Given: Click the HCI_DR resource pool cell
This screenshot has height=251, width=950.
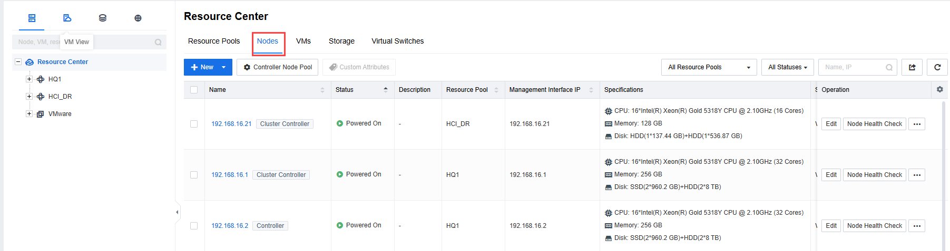Looking at the screenshot, I should [458, 124].
